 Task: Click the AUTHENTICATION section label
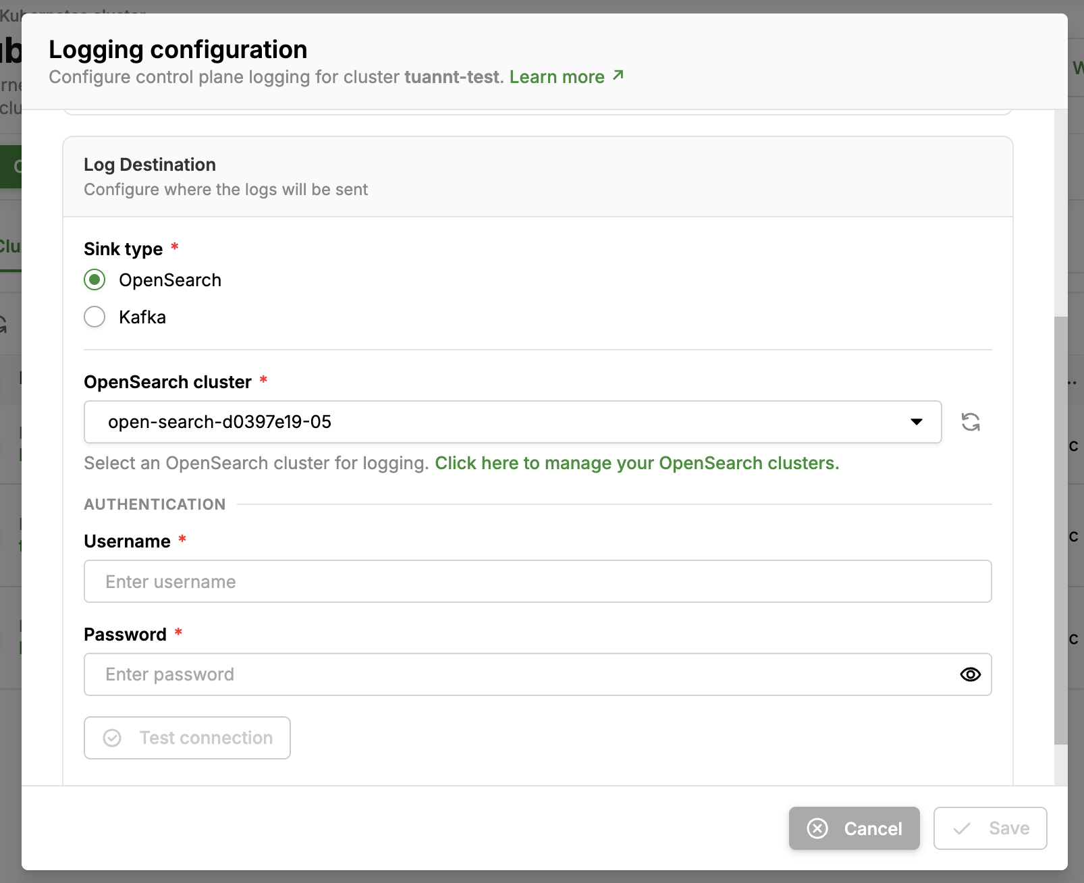[155, 504]
